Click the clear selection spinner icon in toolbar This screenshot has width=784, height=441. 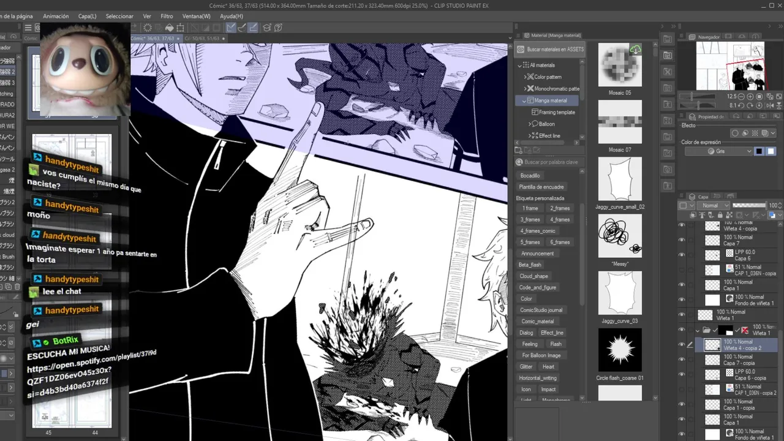pyautogui.click(x=148, y=28)
